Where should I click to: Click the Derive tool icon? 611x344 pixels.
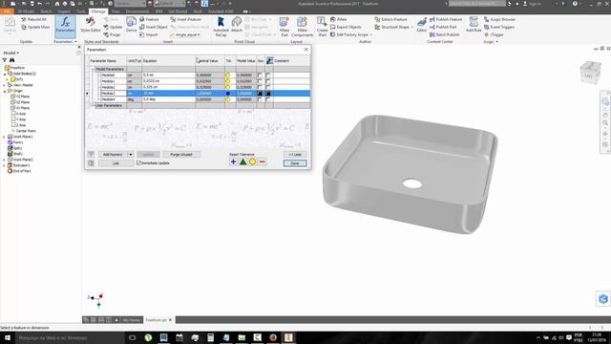pos(132,25)
